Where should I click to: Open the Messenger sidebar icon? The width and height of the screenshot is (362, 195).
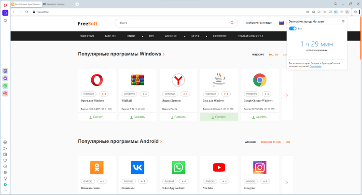coord(5,79)
